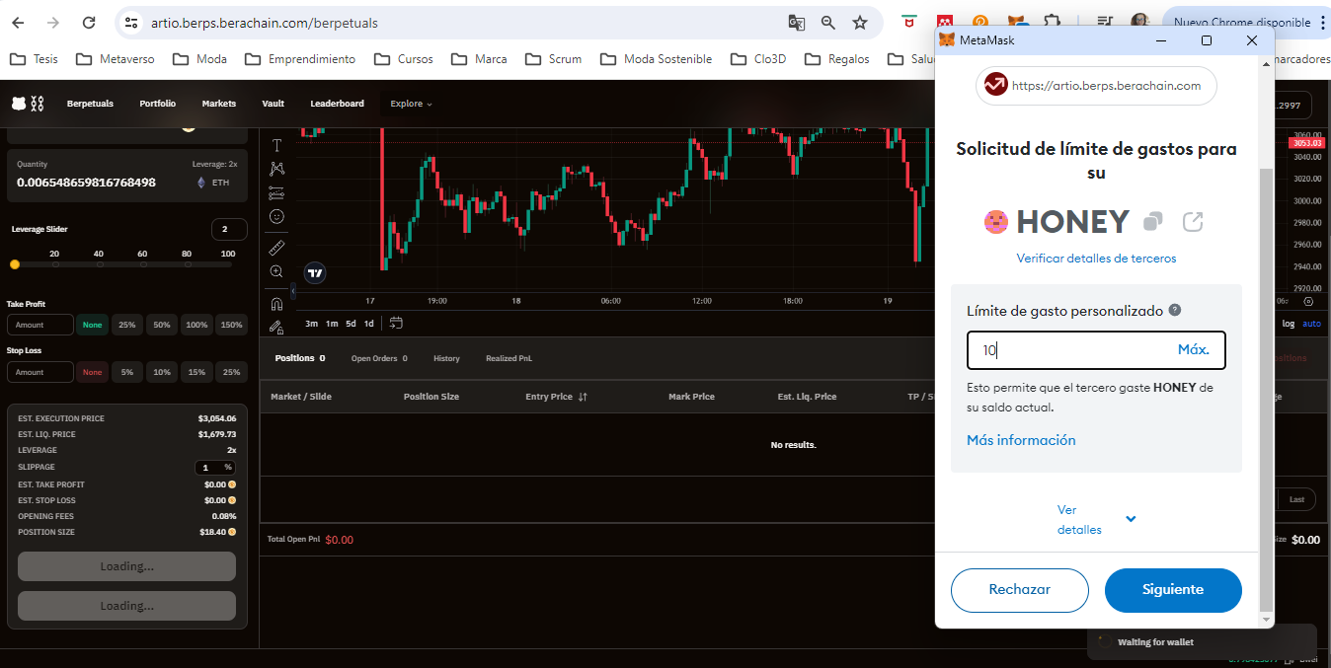Switch to the History tab
Viewport: 1331px width, 668px height.
click(x=446, y=358)
